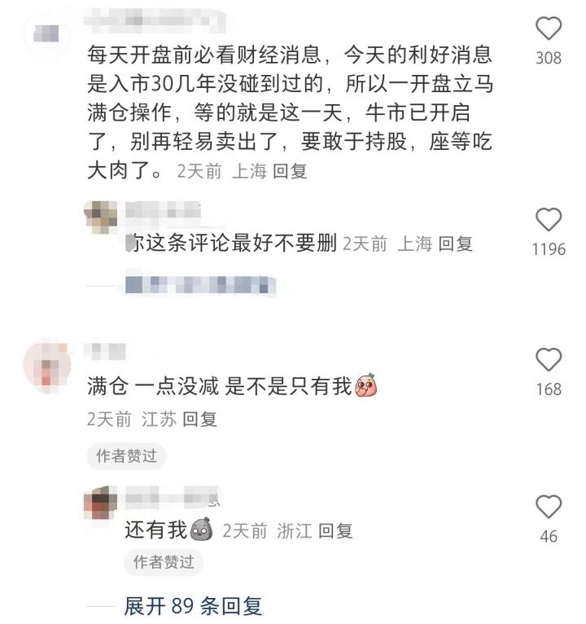Reply to 你这条评论最好不要删 comment
Screen dimensions: 586x624
pos(455,244)
